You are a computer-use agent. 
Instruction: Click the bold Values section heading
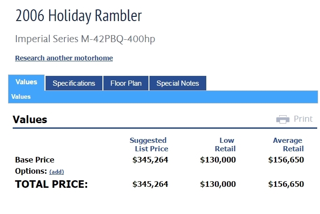point(30,119)
